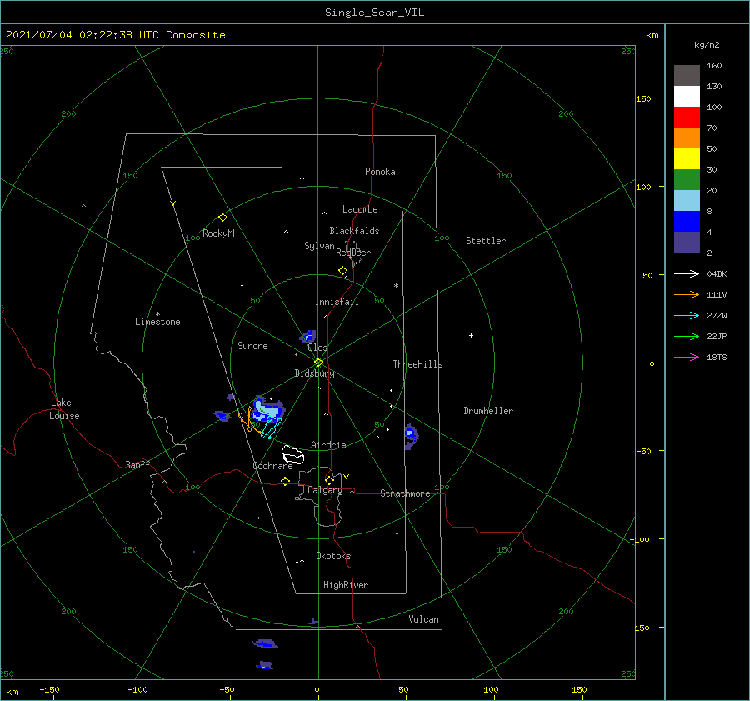Click the Stettler city label

[486, 241]
